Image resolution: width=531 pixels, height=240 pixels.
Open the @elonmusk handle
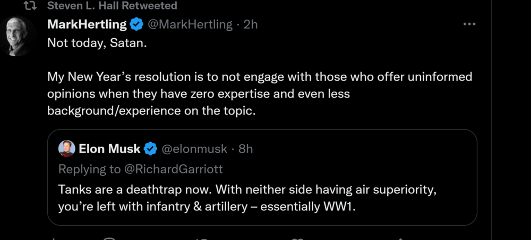coord(194,149)
